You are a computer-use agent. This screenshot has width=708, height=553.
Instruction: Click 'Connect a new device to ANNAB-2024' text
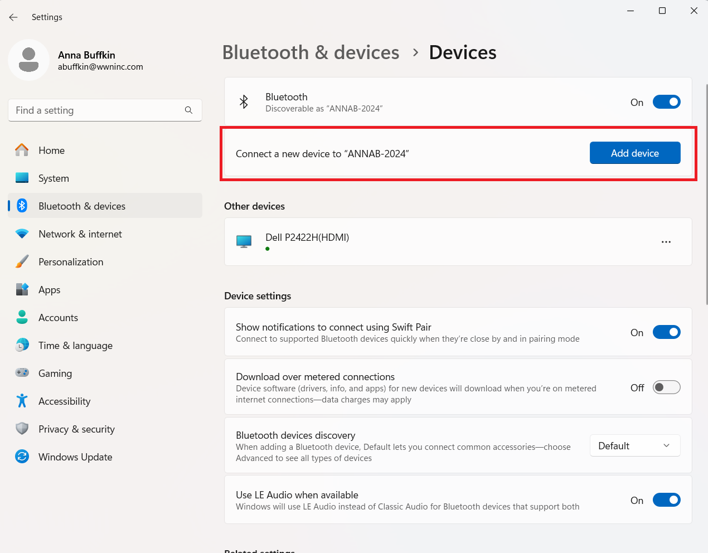point(322,154)
